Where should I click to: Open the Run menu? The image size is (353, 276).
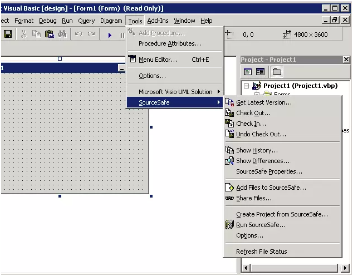pyautogui.click(x=67, y=21)
